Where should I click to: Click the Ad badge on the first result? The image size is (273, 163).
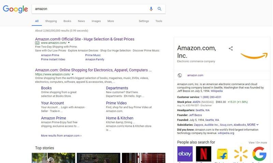pyautogui.click(x=37, y=43)
